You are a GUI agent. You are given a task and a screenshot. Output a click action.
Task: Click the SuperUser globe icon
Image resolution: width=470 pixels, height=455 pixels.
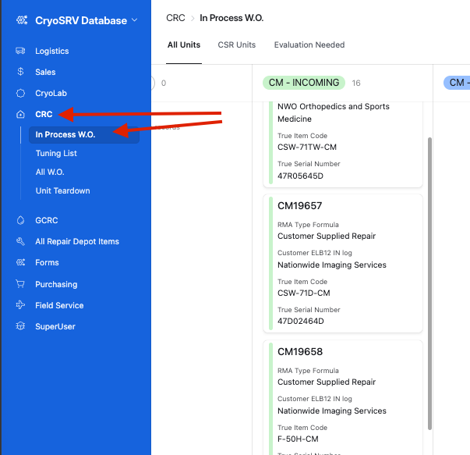click(20, 326)
